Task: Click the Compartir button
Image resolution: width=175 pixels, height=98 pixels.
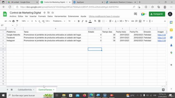Action: coord(157,14)
